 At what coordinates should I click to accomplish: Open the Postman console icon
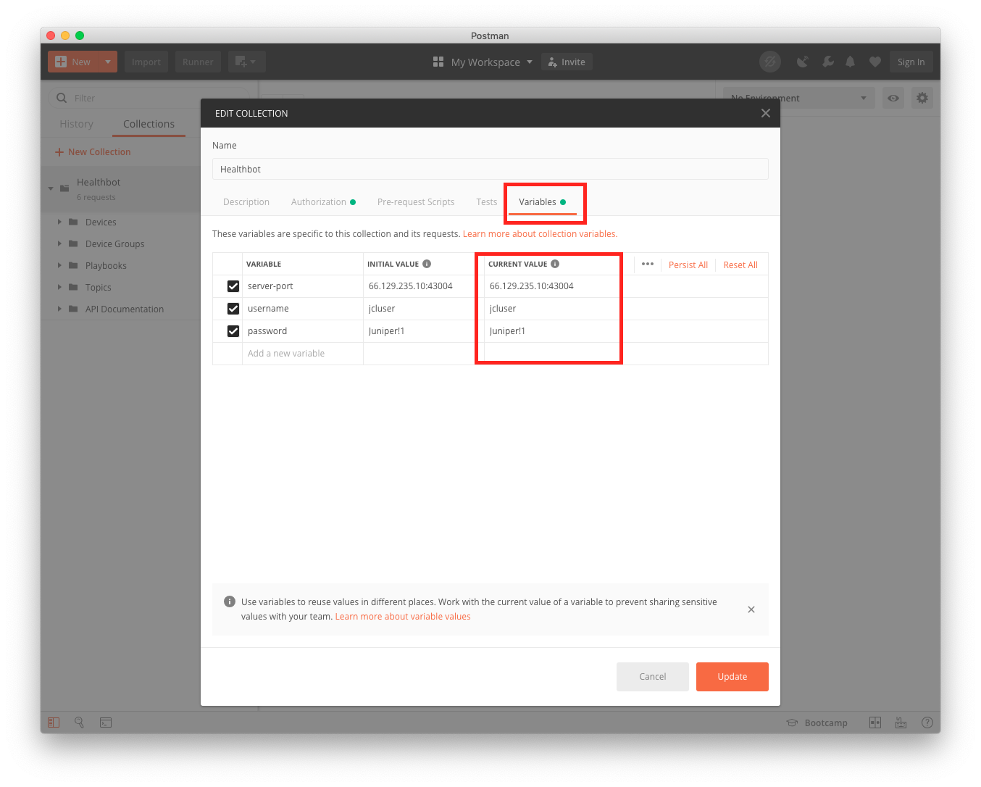pos(106,723)
